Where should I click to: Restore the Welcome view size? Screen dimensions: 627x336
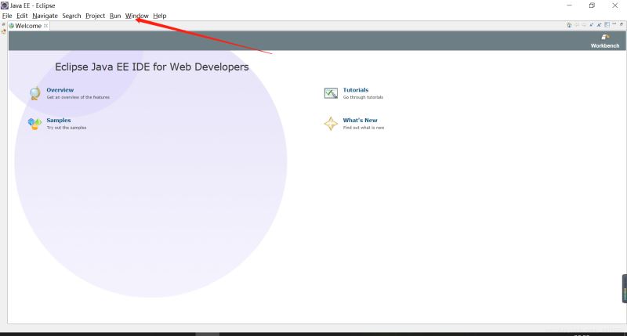(622, 24)
